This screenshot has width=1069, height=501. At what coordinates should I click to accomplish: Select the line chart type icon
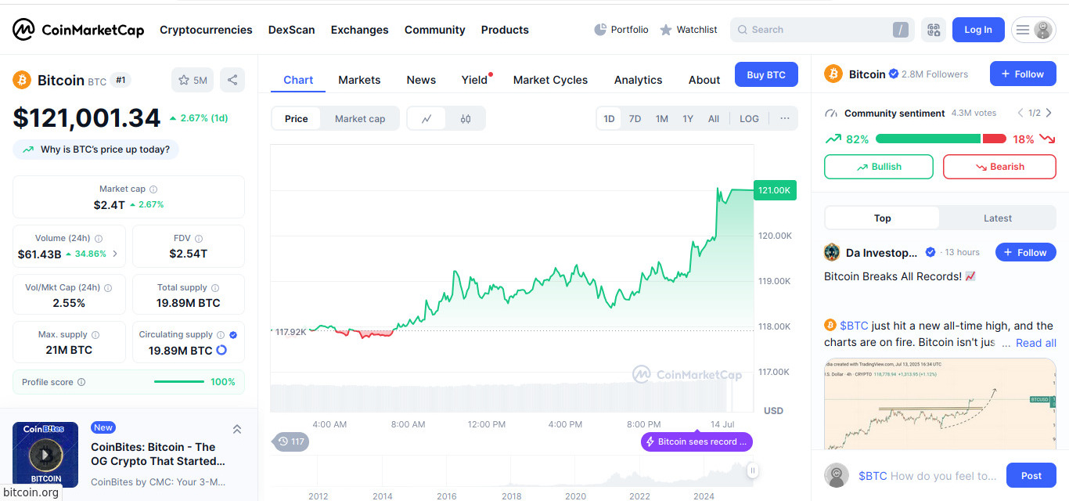coord(427,119)
